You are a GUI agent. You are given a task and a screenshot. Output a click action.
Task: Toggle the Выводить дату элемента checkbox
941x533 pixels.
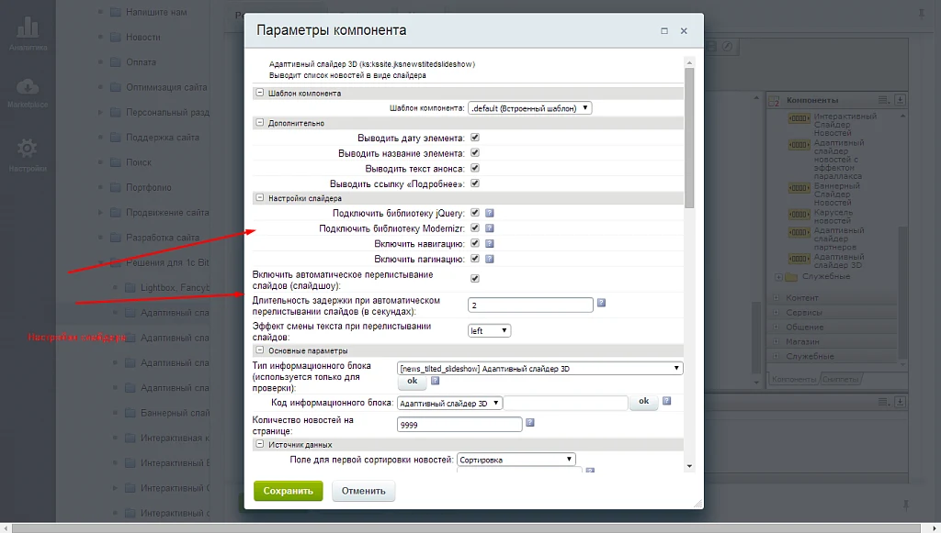(475, 138)
